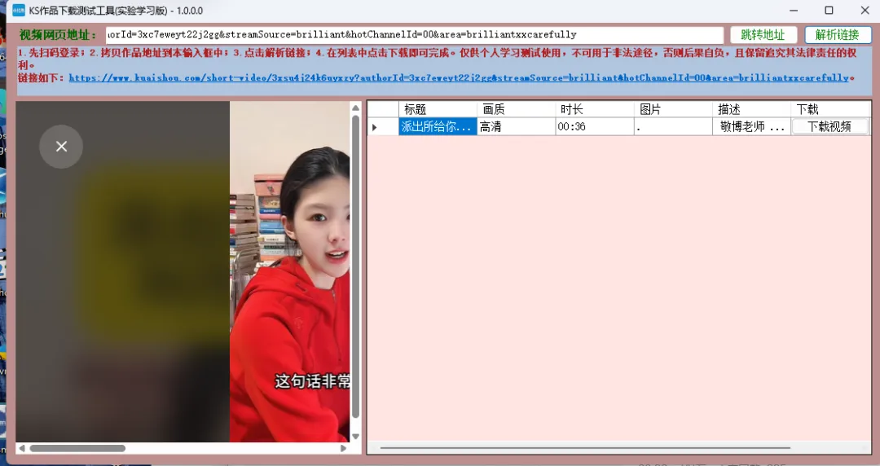
Task: Select the empty 图片 cell in the first row
Action: pyautogui.click(x=674, y=127)
